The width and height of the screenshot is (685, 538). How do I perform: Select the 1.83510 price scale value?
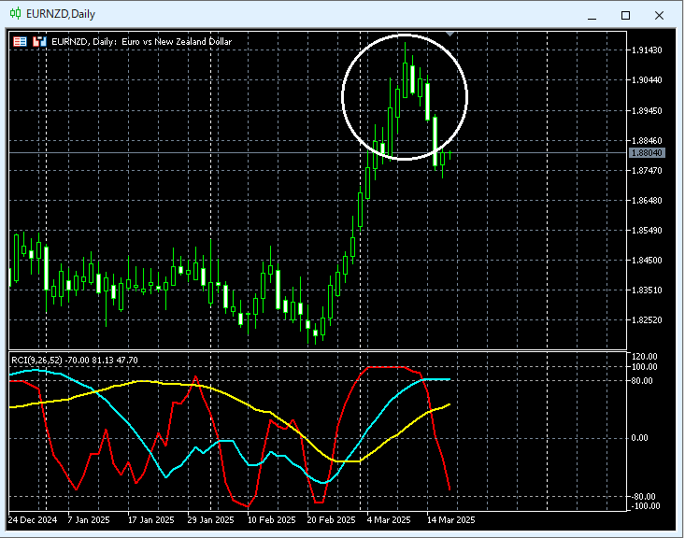tap(647, 290)
